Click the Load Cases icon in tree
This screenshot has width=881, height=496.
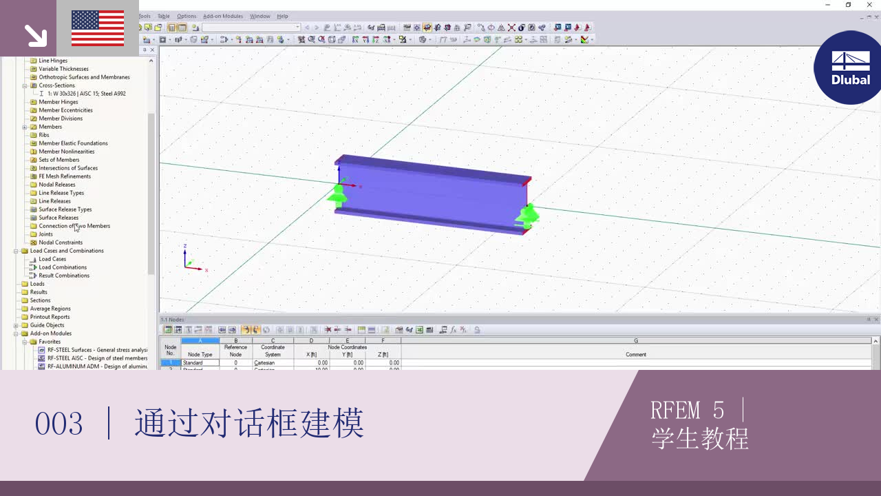tap(33, 259)
